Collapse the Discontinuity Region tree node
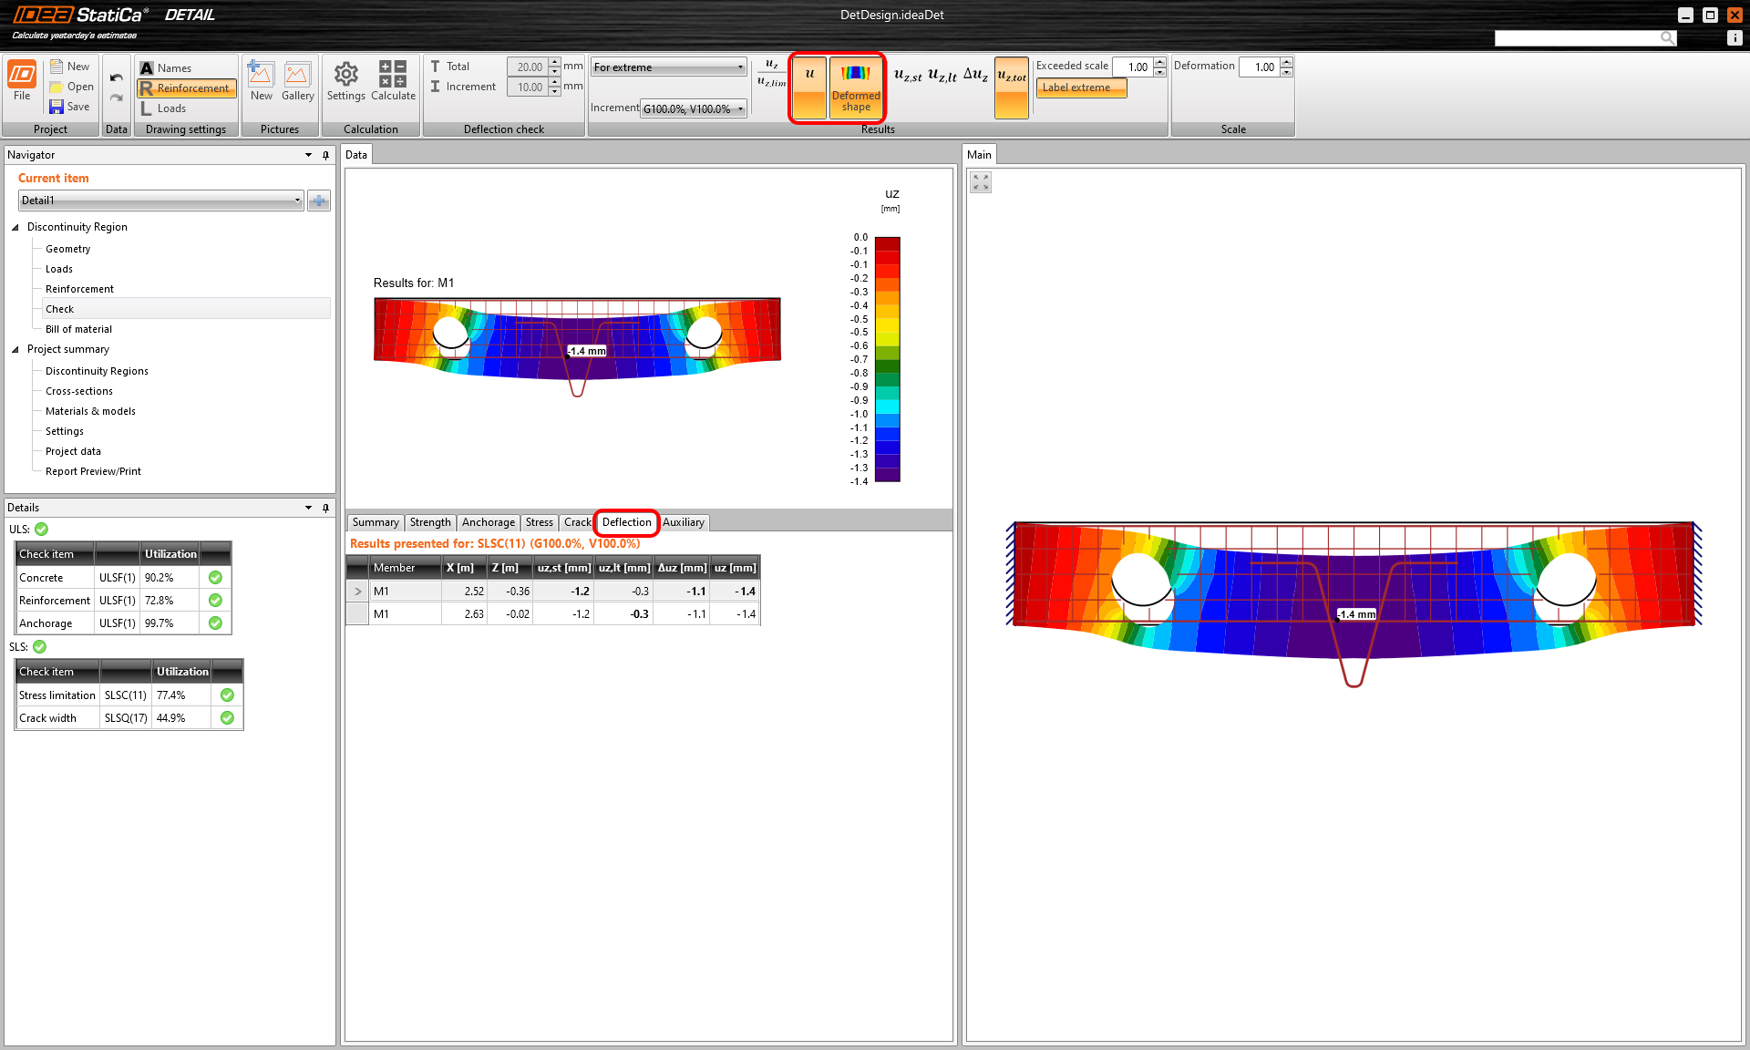 coord(15,227)
